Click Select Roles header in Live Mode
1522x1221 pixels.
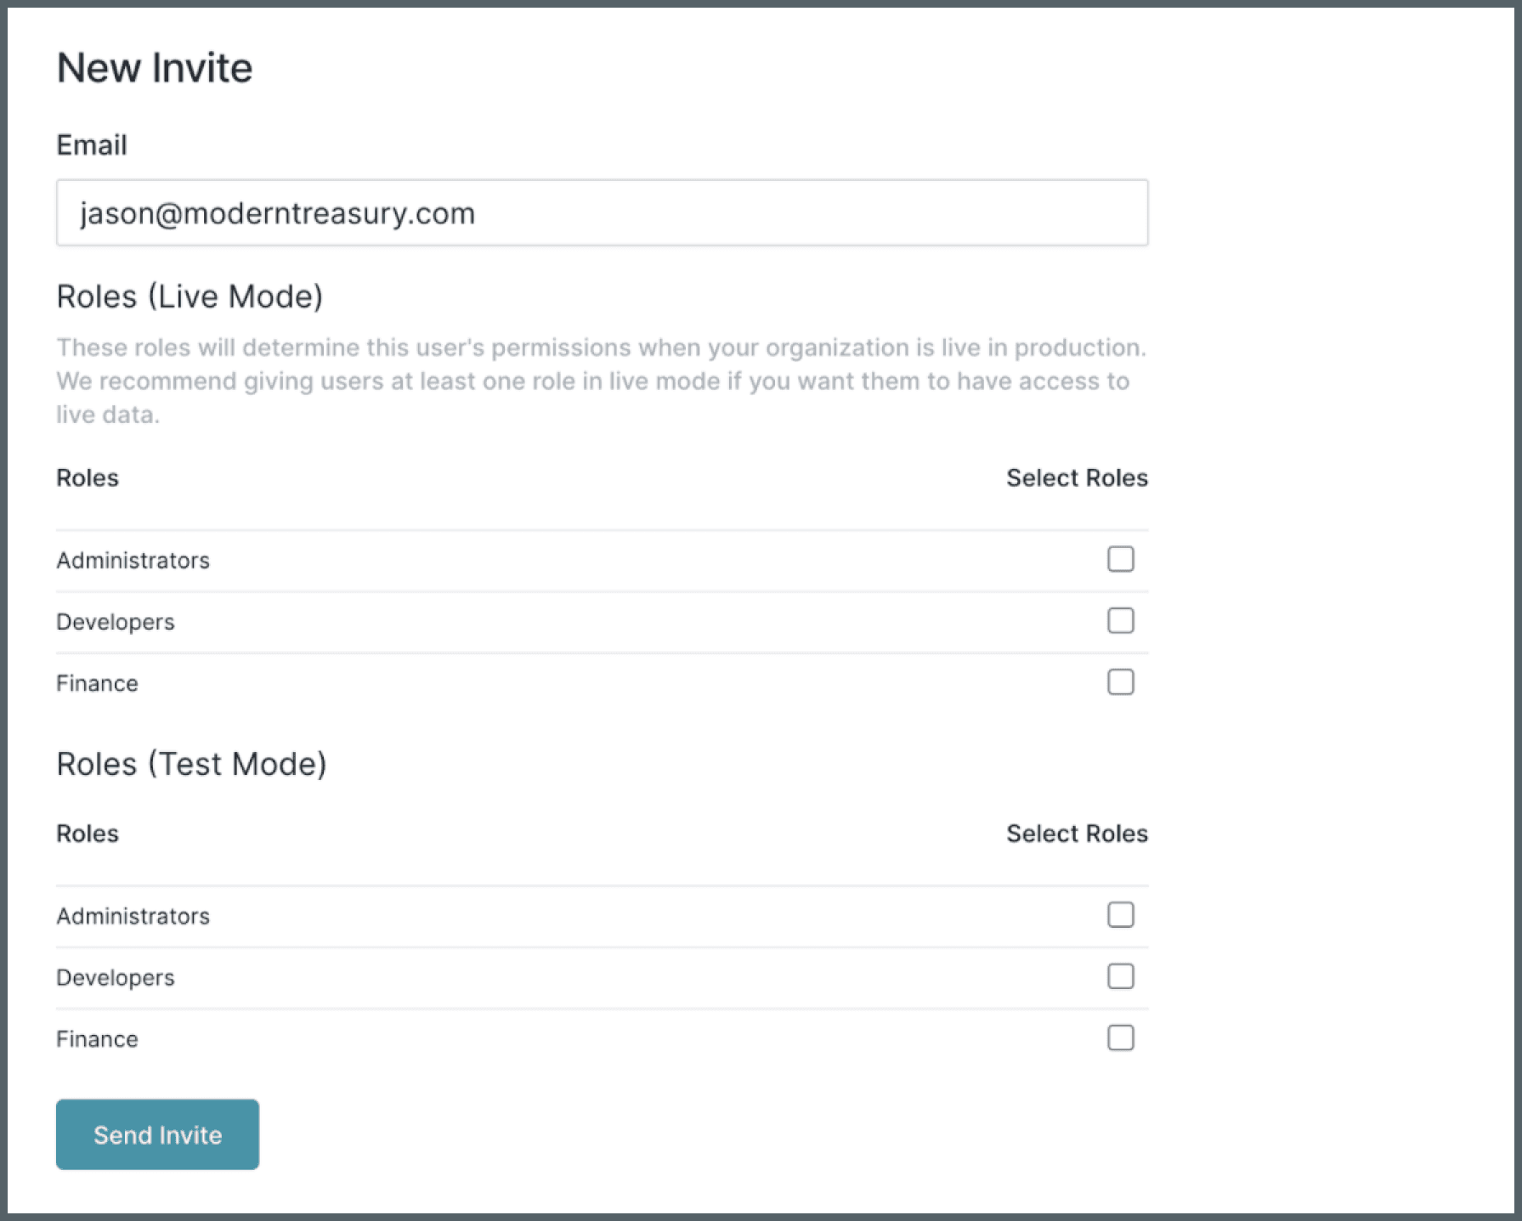coord(1077,478)
